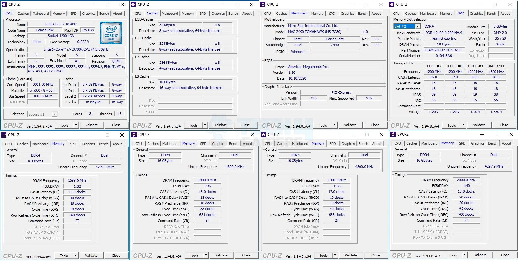518x261 pixels.
Task: Click Validate in the 1800.0 MHz Memory window
Action: tap(221, 255)
